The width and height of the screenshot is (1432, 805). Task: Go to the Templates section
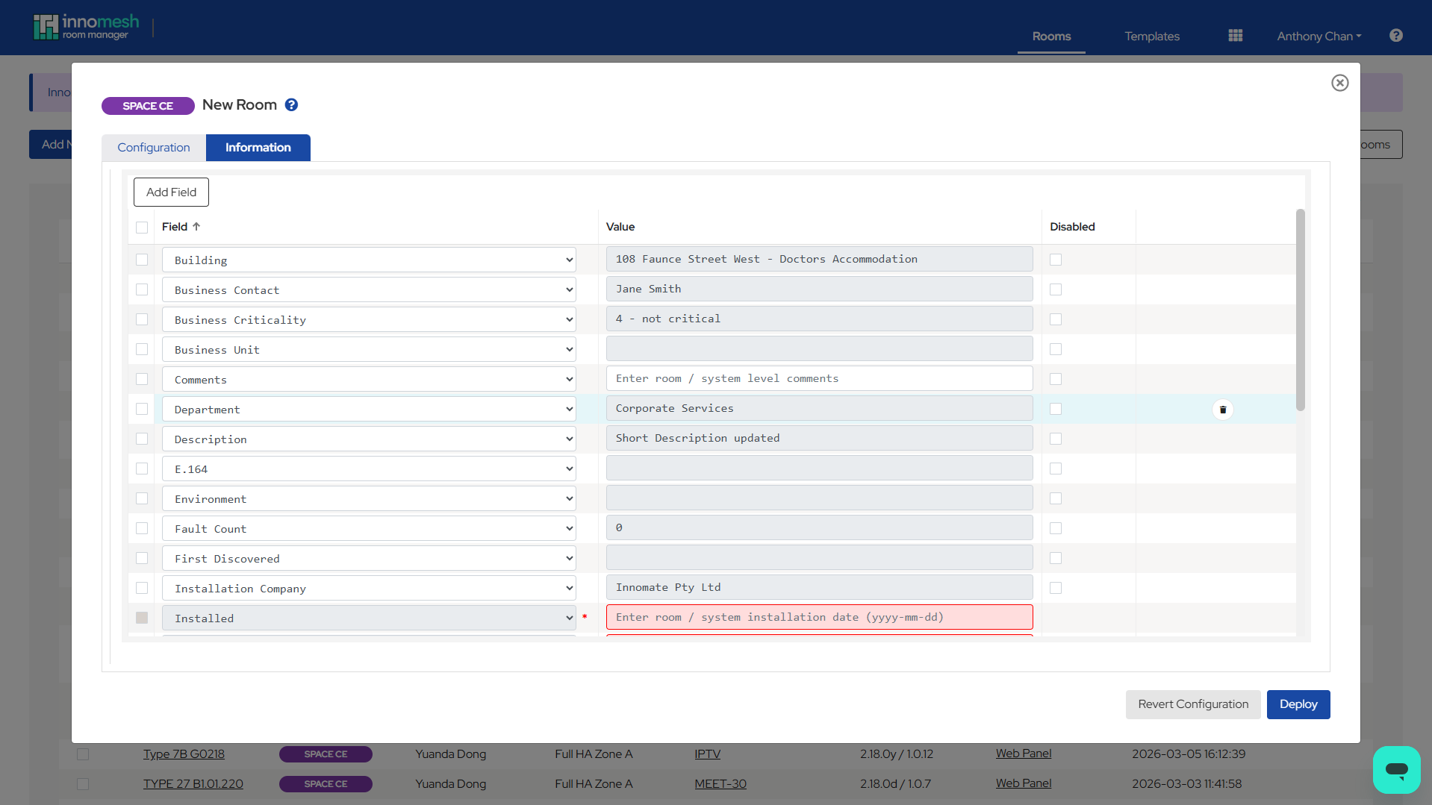(x=1151, y=36)
